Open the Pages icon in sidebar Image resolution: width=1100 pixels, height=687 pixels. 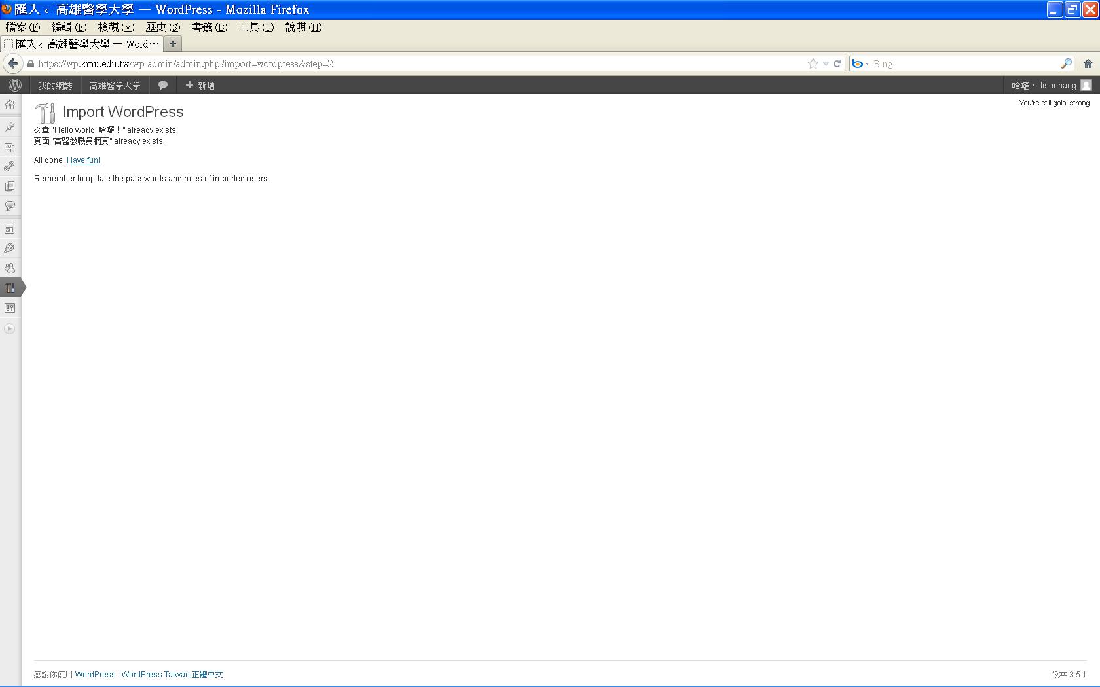[x=10, y=186]
